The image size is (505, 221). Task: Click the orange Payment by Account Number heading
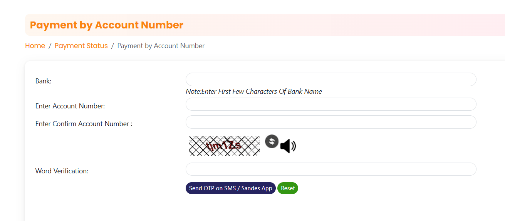107,25
